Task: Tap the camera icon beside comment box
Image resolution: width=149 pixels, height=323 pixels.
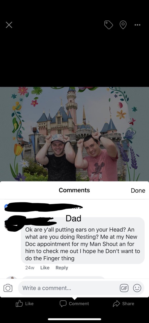Action: (8, 288)
